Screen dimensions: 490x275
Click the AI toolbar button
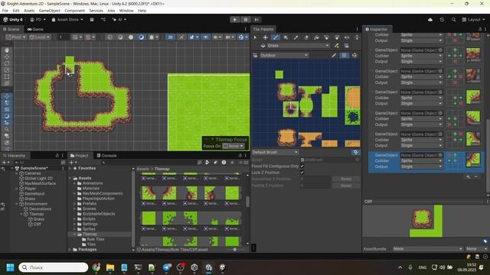(x=119, y=19)
